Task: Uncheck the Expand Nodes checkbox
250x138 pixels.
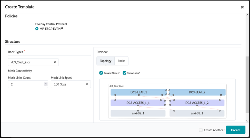Action: pos(101,73)
